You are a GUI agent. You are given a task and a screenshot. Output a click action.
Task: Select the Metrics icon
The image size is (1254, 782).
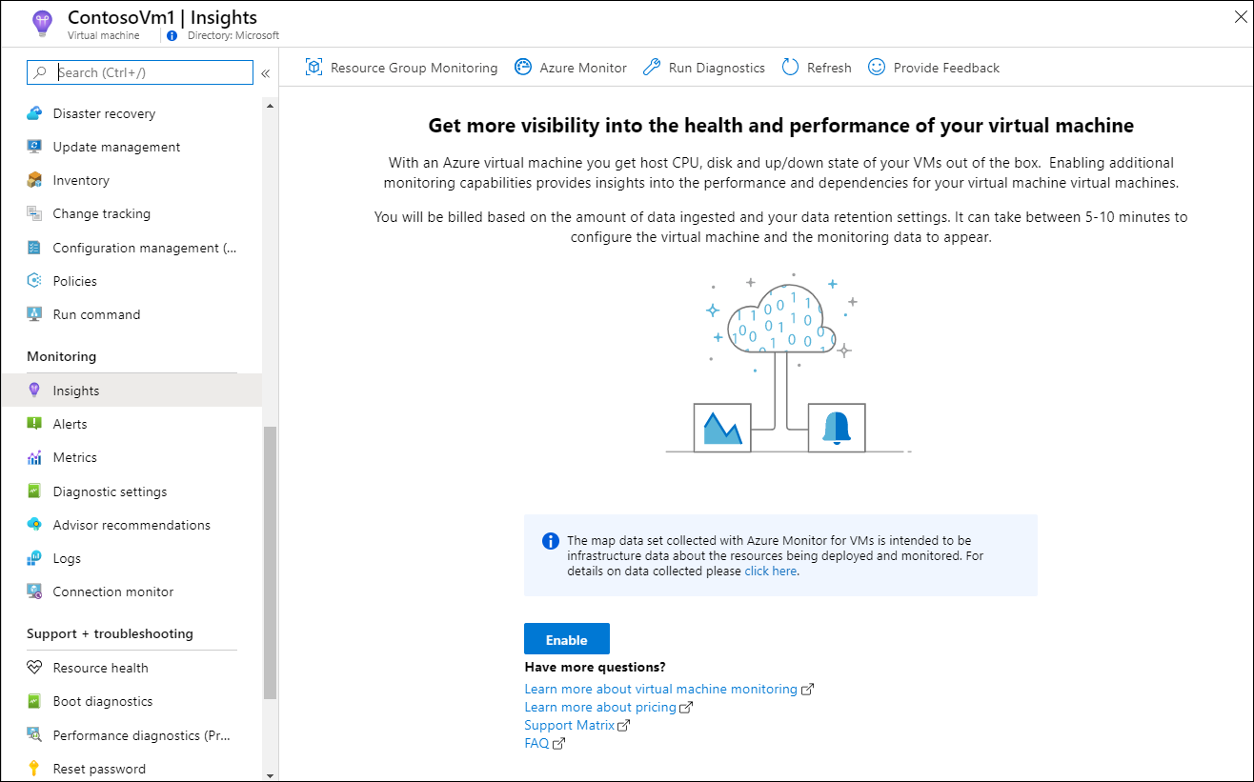tap(34, 457)
